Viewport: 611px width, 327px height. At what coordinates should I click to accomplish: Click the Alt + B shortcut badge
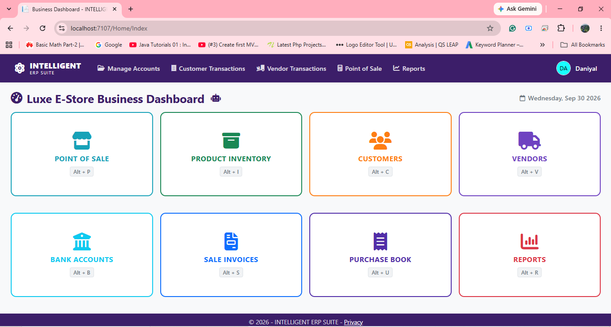pyautogui.click(x=82, y=272)
